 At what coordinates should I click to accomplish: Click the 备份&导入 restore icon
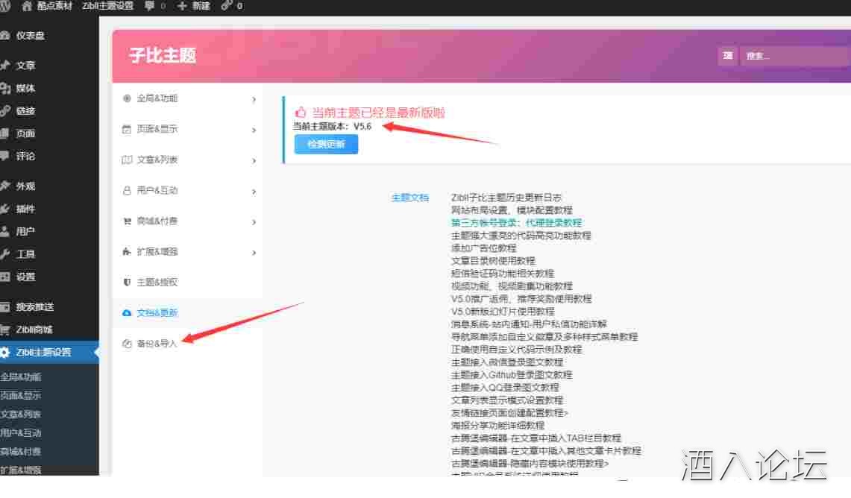(x=127, y=344)
